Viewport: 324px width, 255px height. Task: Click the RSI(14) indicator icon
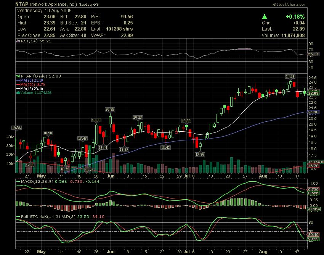click(18, 41)
